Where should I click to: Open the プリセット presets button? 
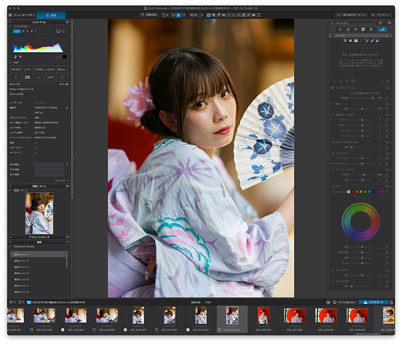click(380, 15)
